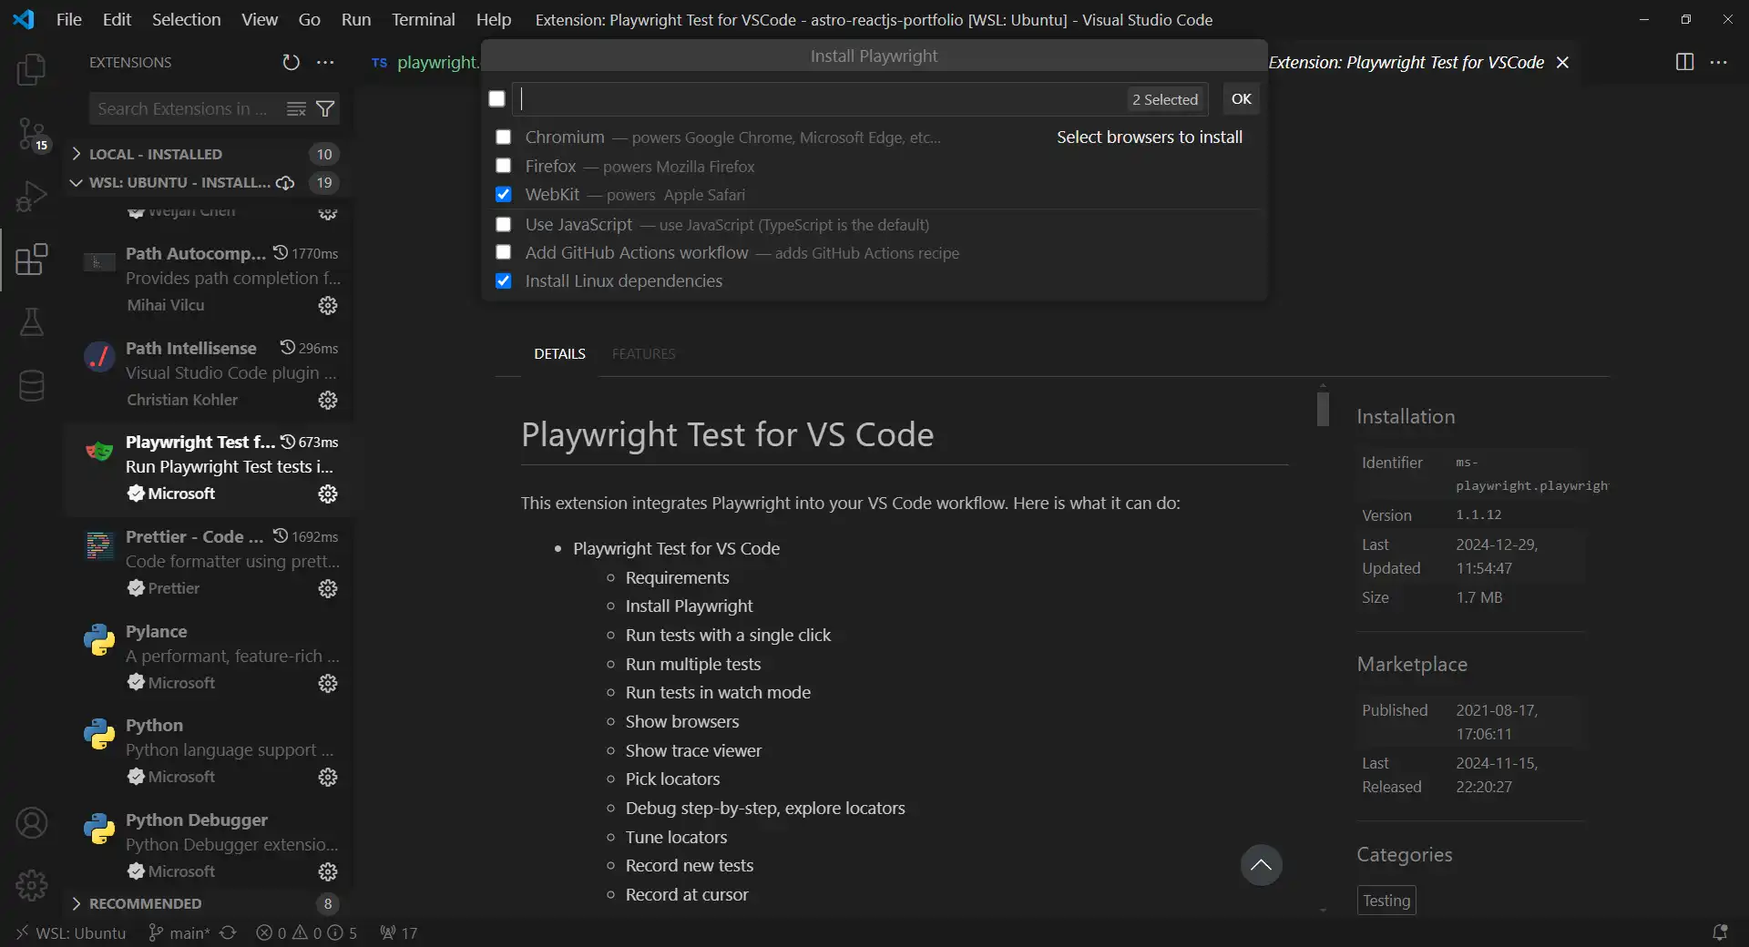Uncheck the WebKit browser option
1749x947 pixels.
point(504,194)
